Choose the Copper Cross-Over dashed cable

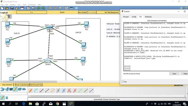[47, 91]
